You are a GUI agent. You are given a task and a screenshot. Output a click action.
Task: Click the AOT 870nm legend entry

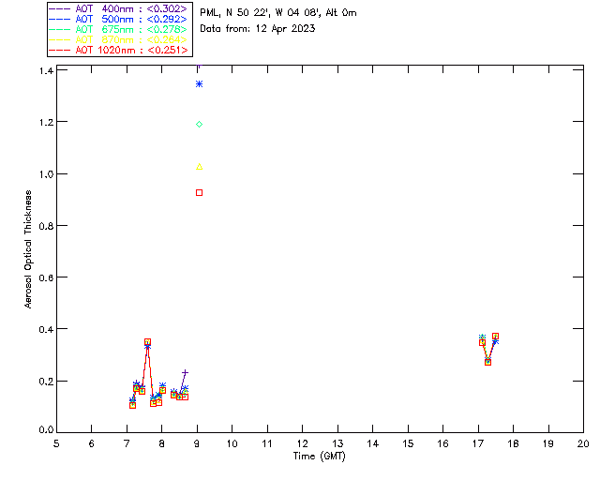pos(118,39)
